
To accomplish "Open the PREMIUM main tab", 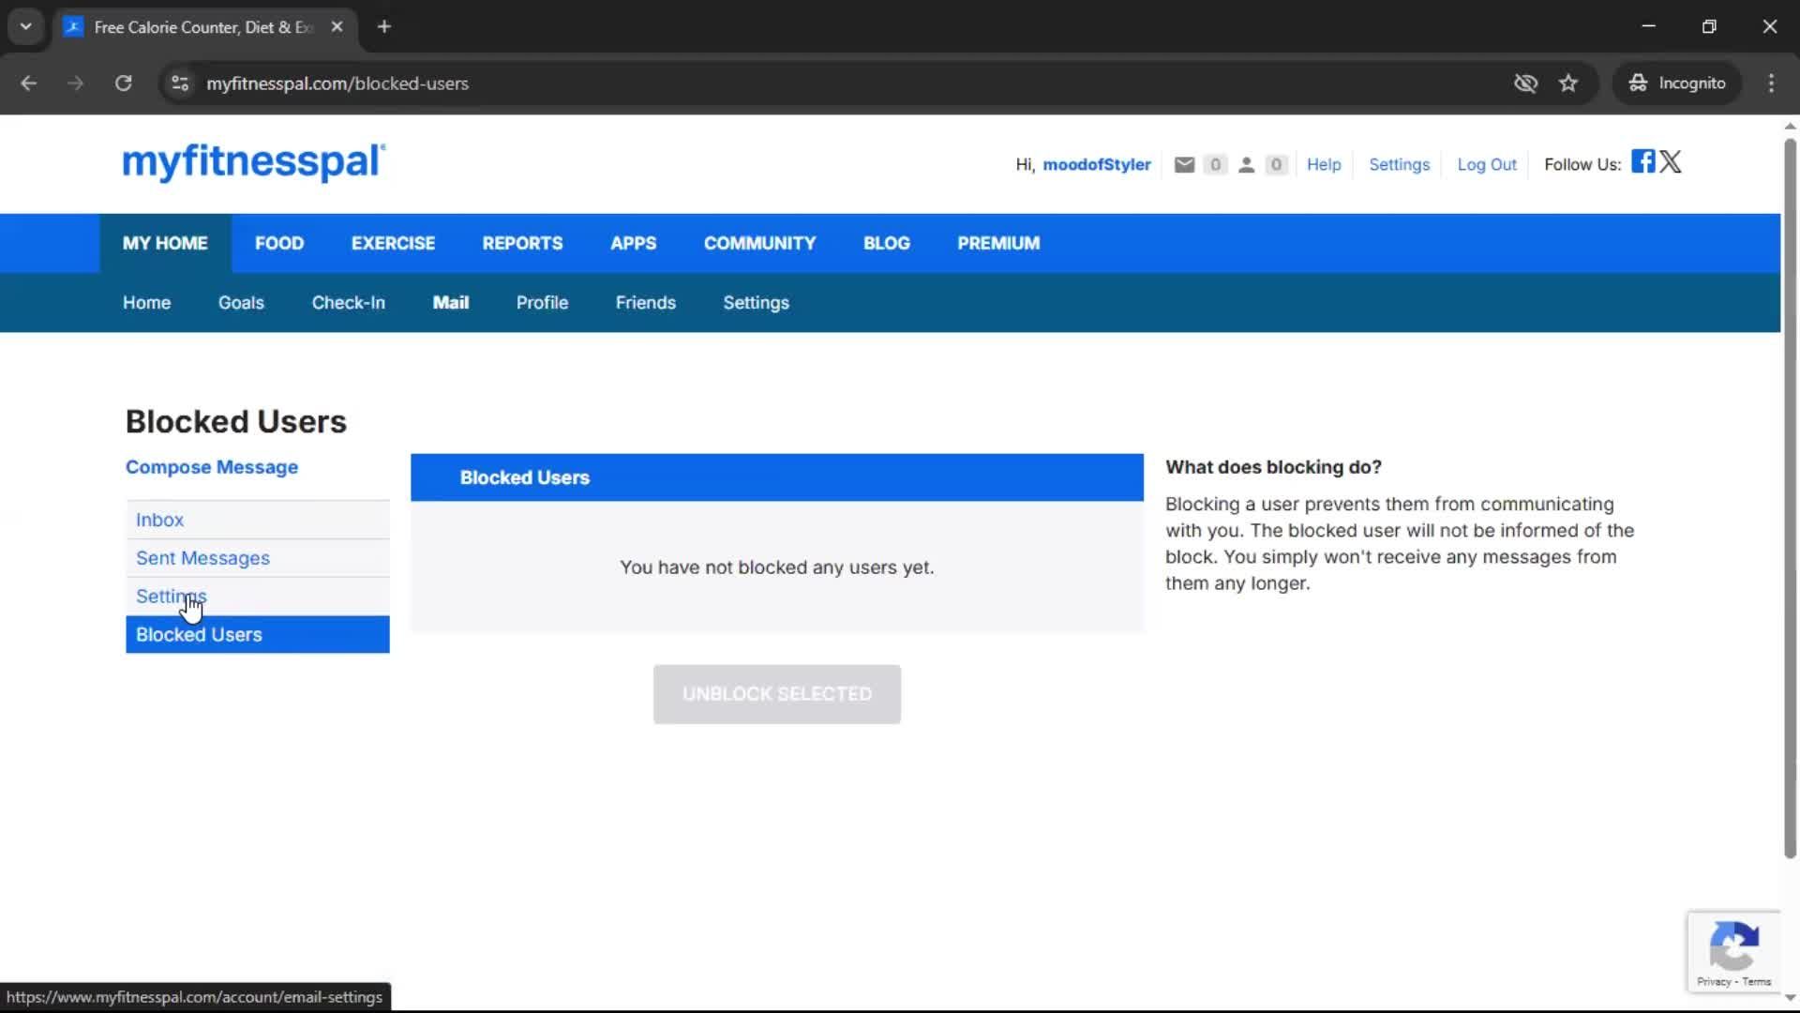I will (998, 243).
